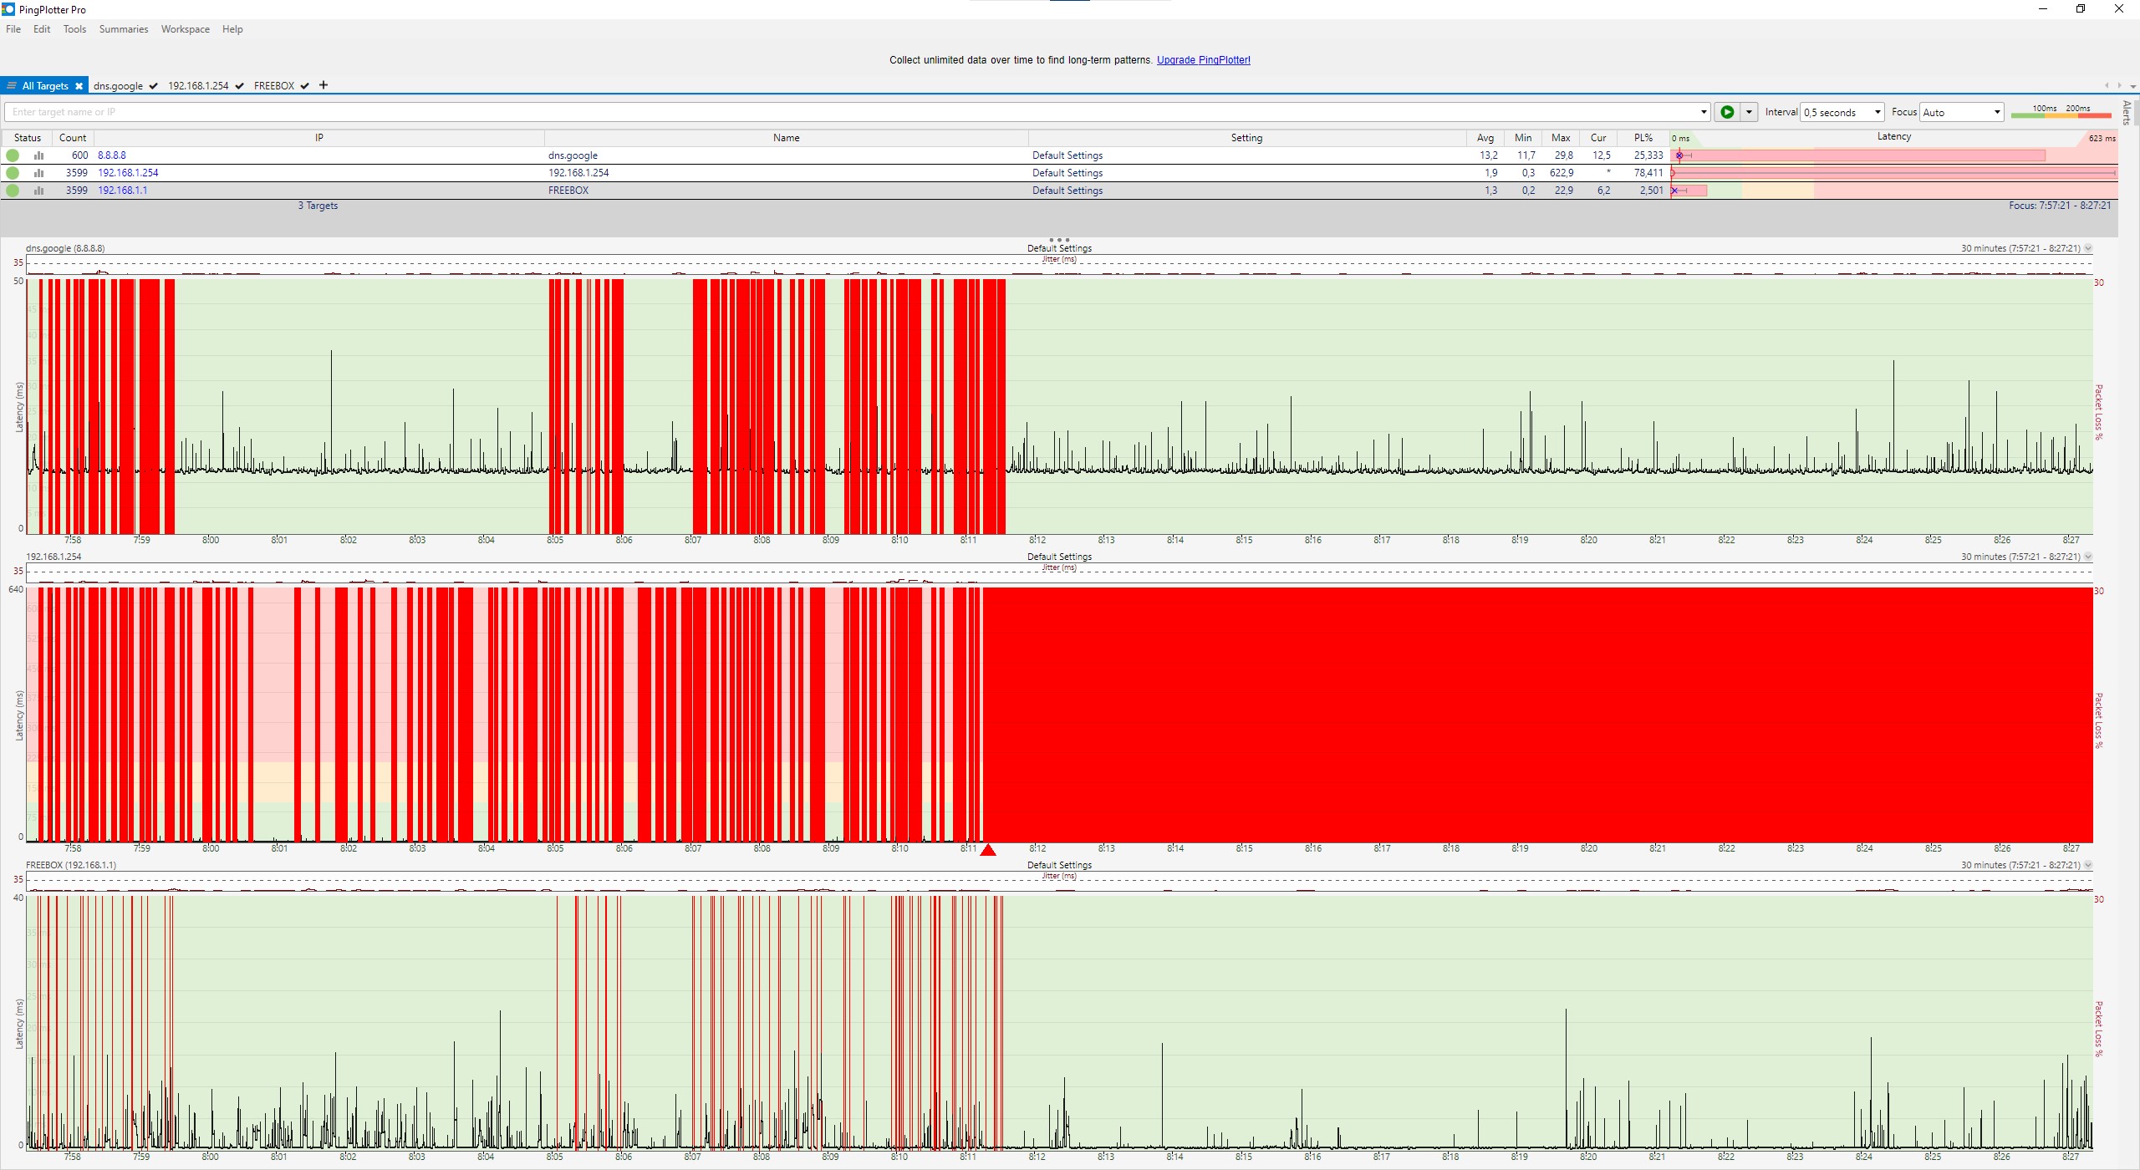Click bar graph icon for 8.8.8.8 row

pos(38,155)
